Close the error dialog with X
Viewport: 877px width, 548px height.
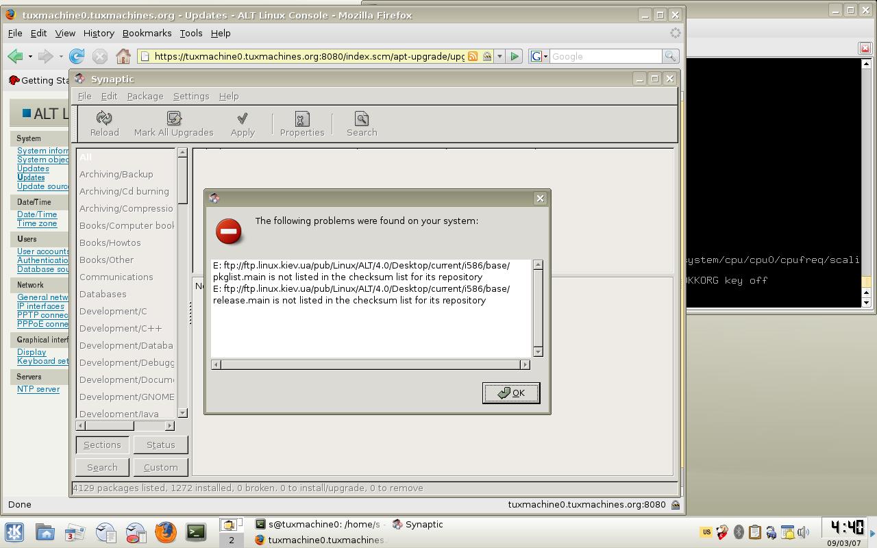pyautogui.click(x=540, y=198)
